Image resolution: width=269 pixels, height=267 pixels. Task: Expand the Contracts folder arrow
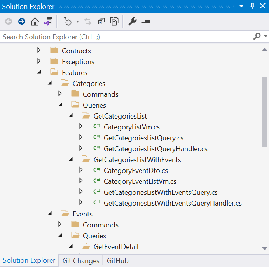tap(39, 50)
